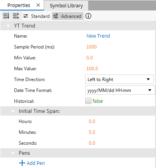
Task: Click the Standard view sliders icon
Action: click(x=26, y=16)
